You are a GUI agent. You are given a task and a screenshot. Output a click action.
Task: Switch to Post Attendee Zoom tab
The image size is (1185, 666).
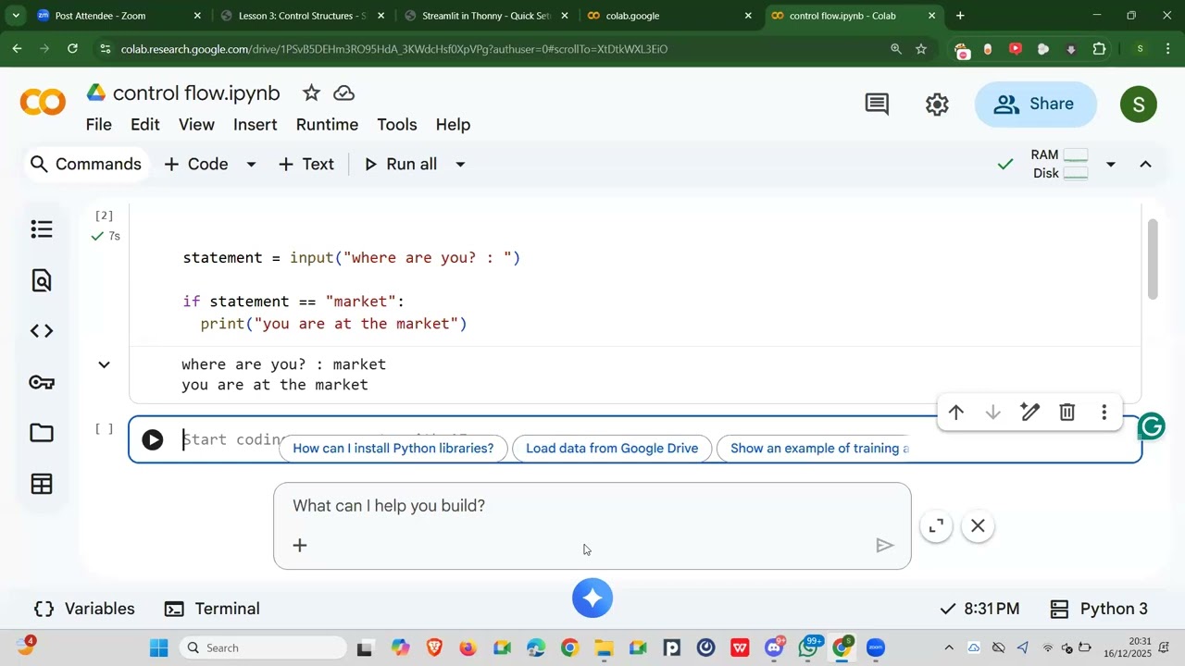pyautogui.click(x=118, y=16)
